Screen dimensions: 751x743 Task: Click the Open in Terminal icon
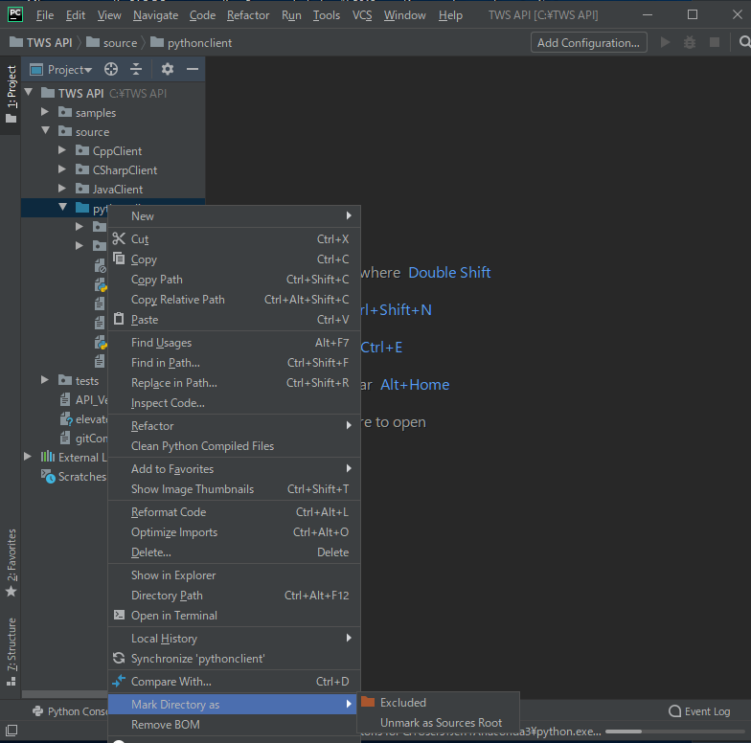point(119,615)
